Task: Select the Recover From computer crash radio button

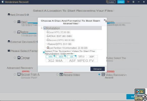Action: pos(15,74)
